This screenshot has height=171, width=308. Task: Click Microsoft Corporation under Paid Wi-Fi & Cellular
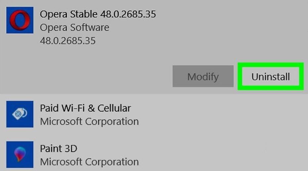tap(89, 121)
